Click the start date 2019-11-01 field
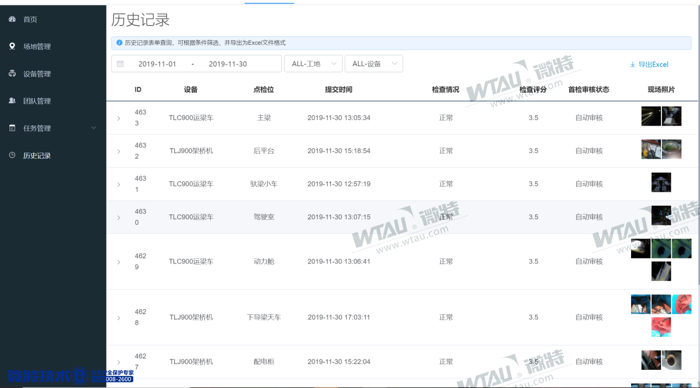The image size is (700, 388). [x=157, y=64]
